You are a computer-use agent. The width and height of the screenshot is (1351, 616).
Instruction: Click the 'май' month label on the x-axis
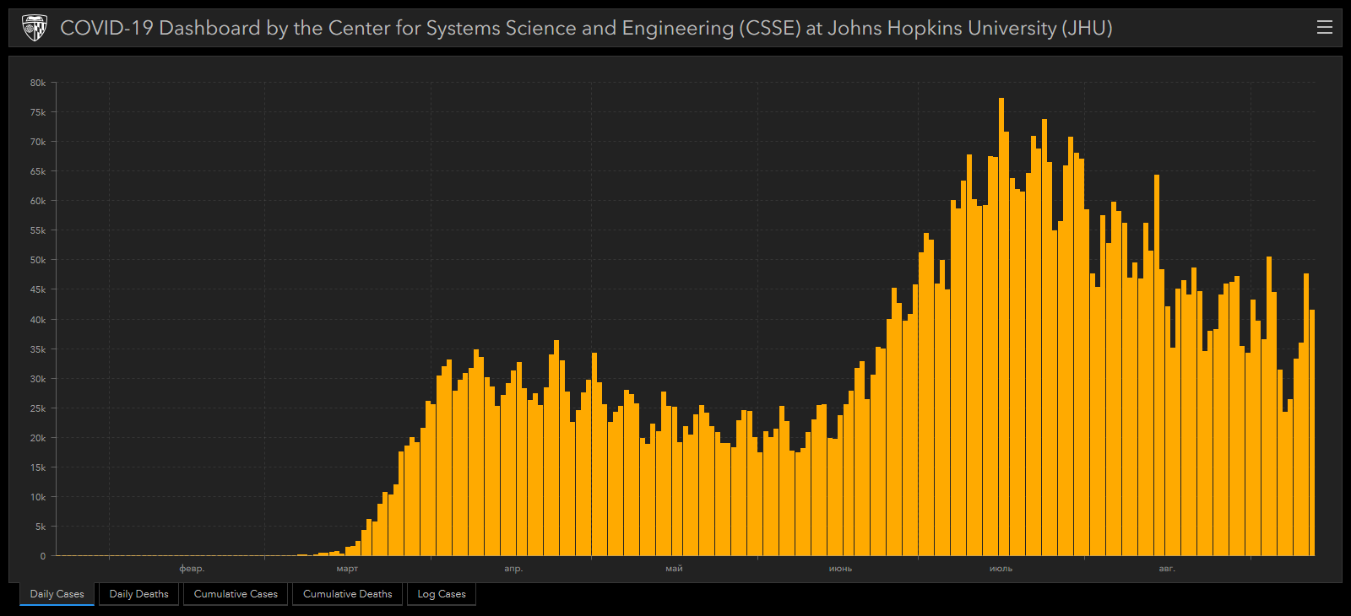(674, 569)
